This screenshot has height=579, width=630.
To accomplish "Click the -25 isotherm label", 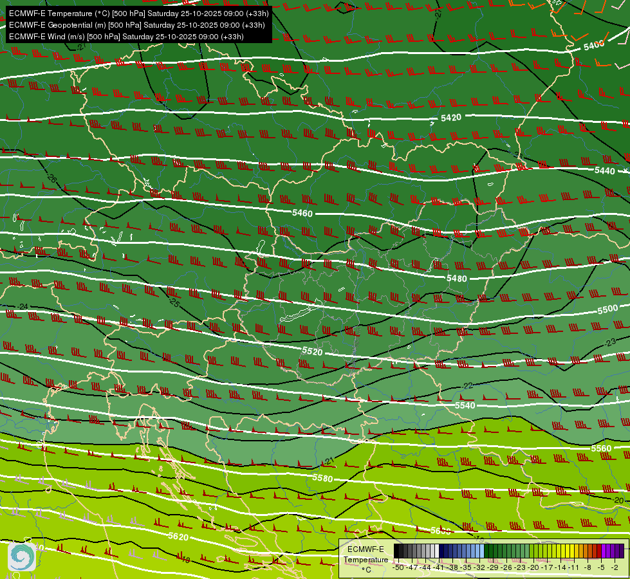I will point(174,302).
